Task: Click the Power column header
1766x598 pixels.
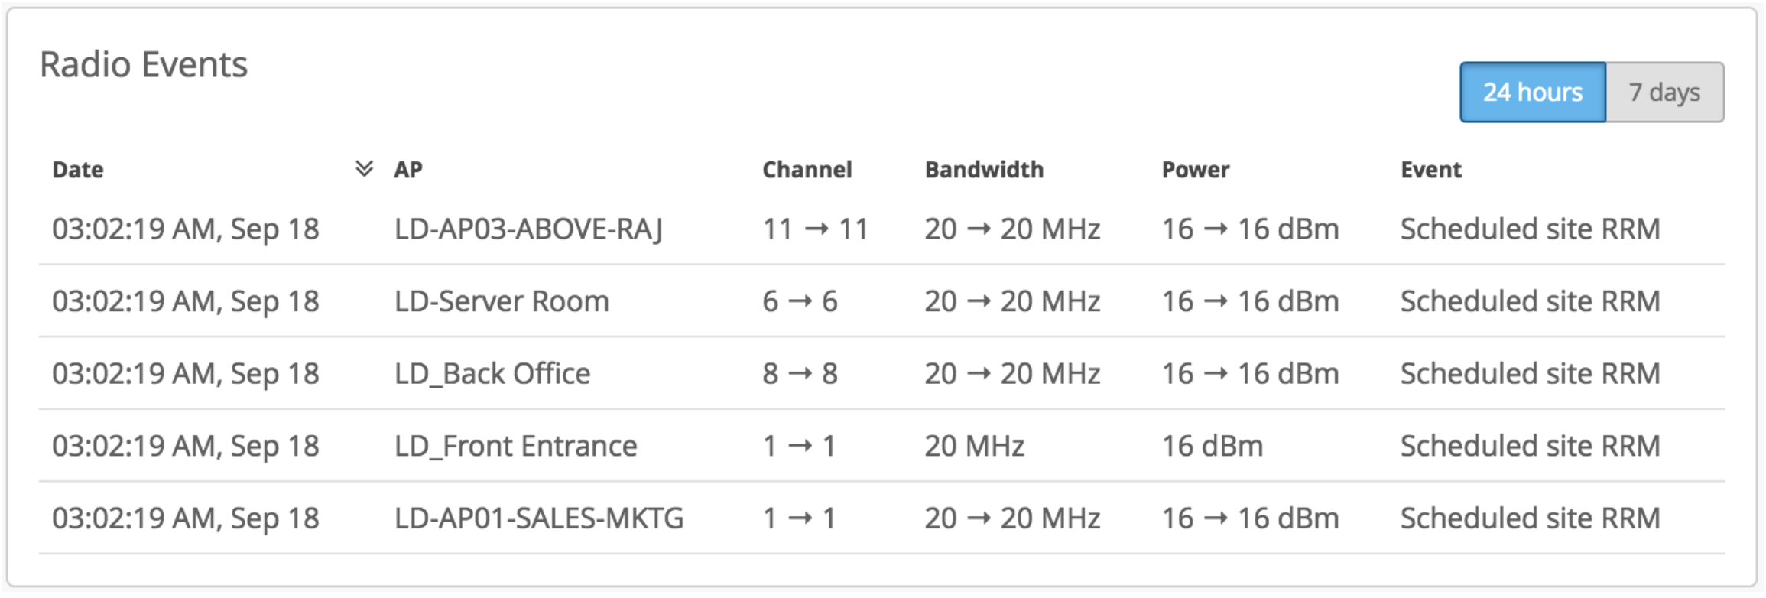Action: click(x=1196, y=170)
